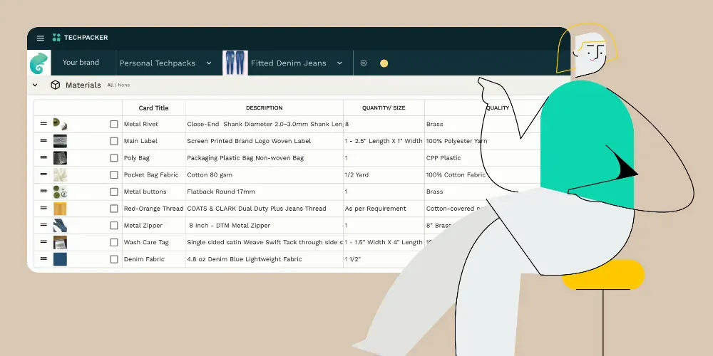Click the Denim Fabric blue swatch thumbnail
The height and width of the screenshot is (356, 713).
(60, 259)
